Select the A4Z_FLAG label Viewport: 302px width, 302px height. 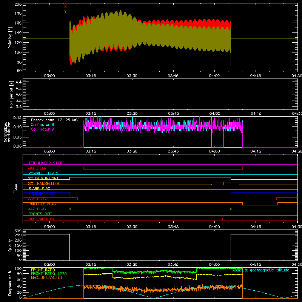37,209
